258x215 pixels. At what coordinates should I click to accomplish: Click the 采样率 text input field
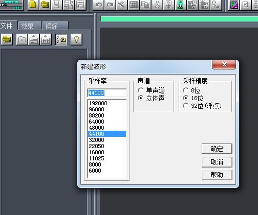(107, 93)
